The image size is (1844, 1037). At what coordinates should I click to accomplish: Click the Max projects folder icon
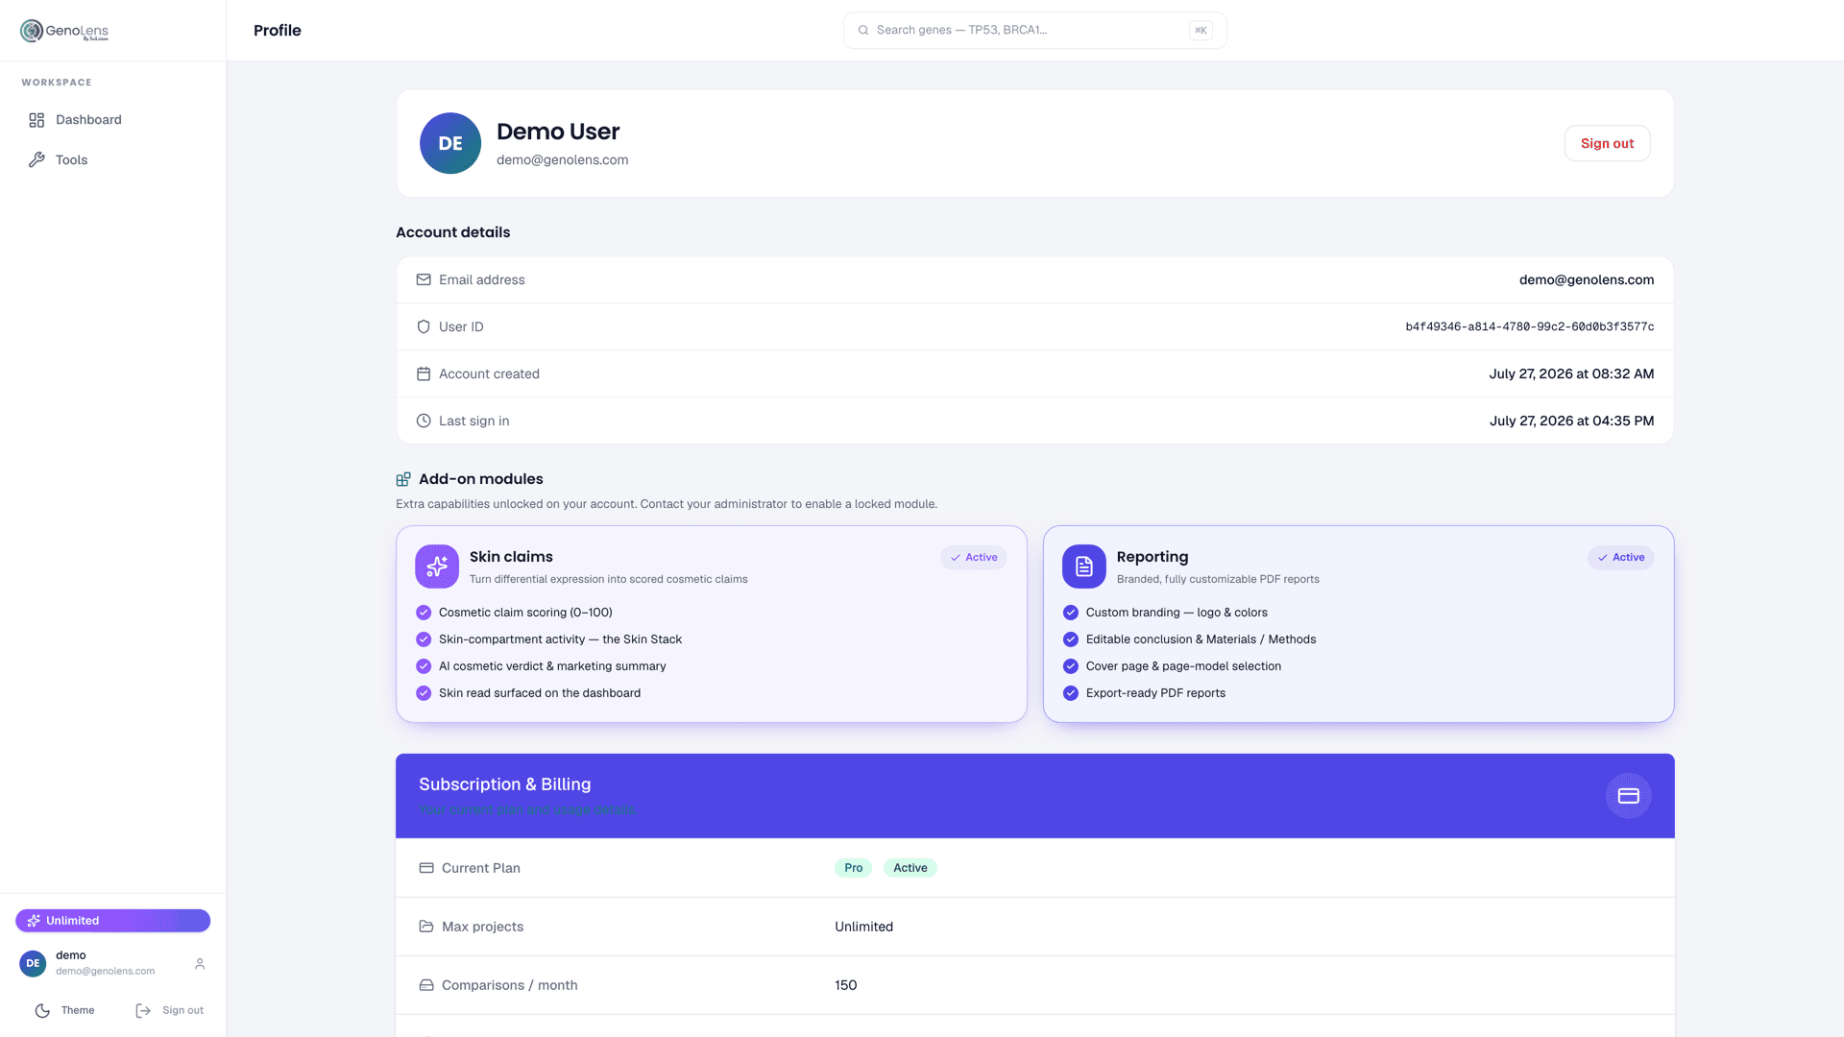tap(426, 927)
